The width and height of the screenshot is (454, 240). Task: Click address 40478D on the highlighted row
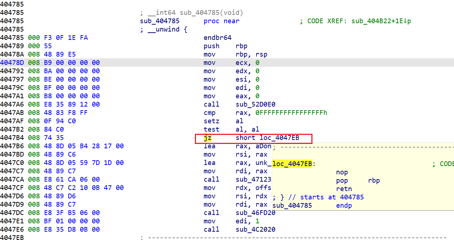(x=12, y=63)
